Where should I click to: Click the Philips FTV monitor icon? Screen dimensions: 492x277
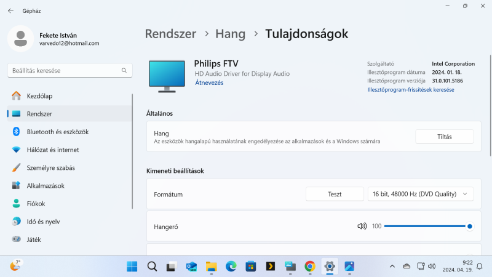(167, 76)
